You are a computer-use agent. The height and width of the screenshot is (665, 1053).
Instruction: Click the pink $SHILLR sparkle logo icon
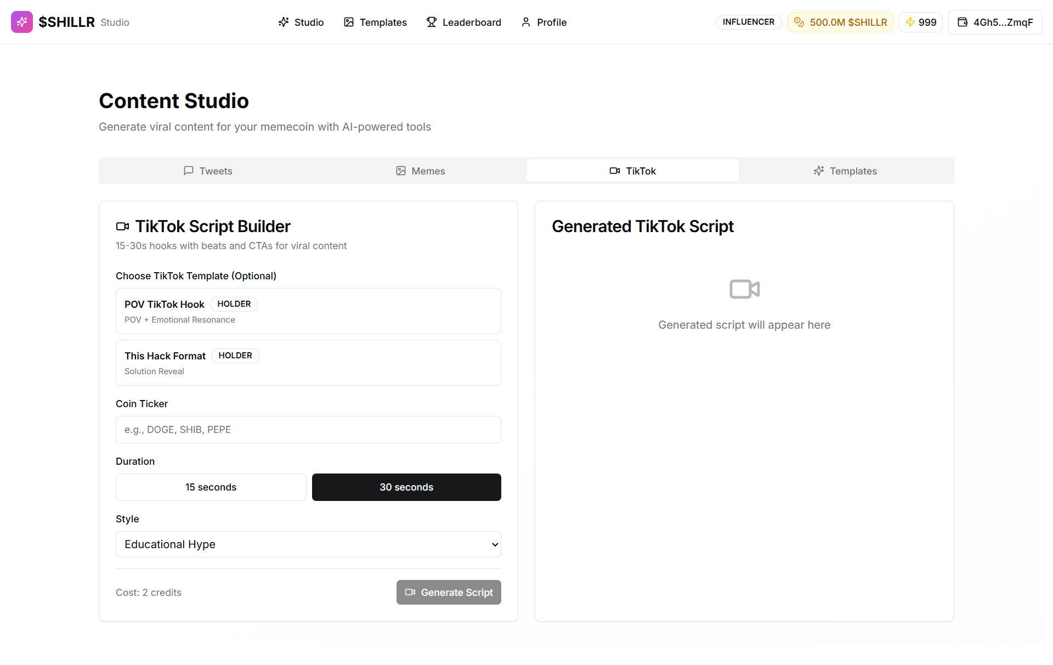(x=22, y=22)
